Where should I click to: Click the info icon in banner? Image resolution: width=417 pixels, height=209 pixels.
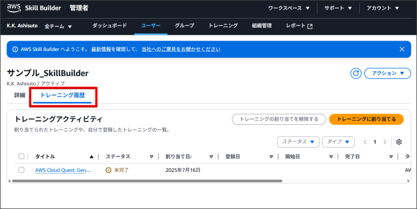[15, 49]
